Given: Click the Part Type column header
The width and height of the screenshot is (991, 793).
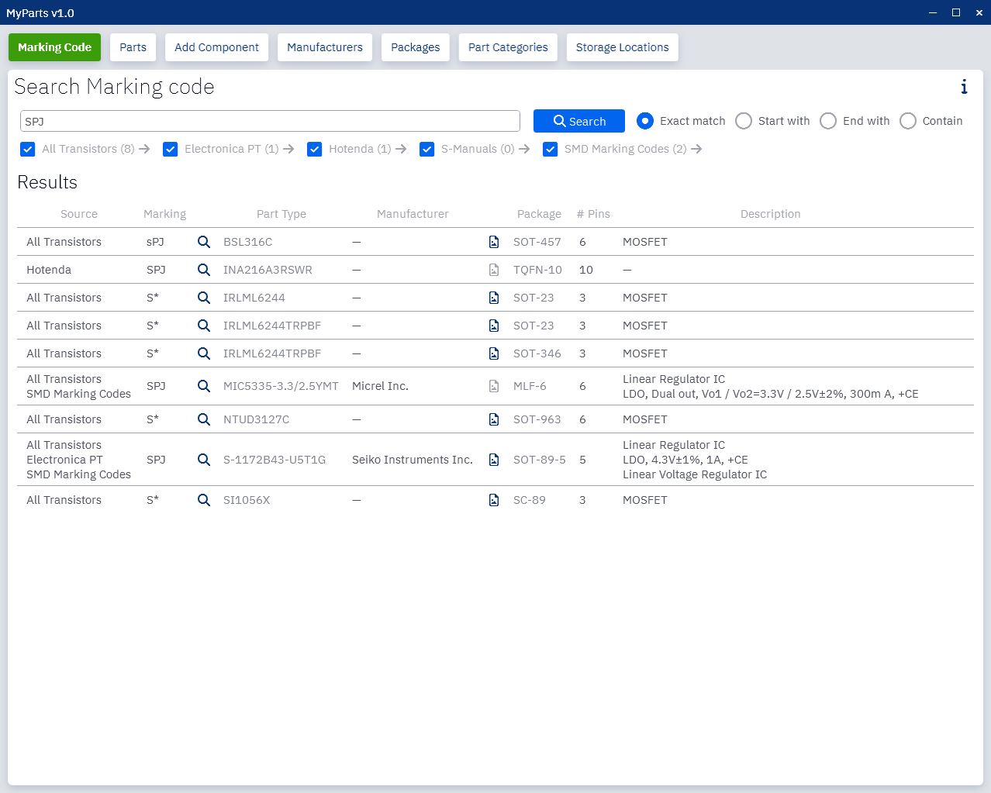Looking at the screenshot, I should 281,214.
